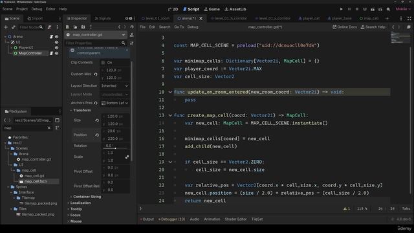Open Online Docs link
This screenshot has height=233, width=414.
(345, 27)
